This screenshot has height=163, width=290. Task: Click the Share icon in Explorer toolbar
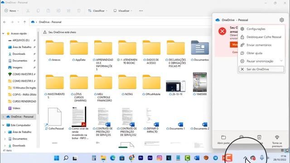pos(68,11)
